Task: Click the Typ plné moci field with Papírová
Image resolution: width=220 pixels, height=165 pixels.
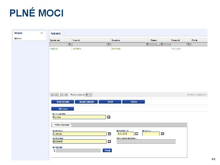Action: click(79, 117)
